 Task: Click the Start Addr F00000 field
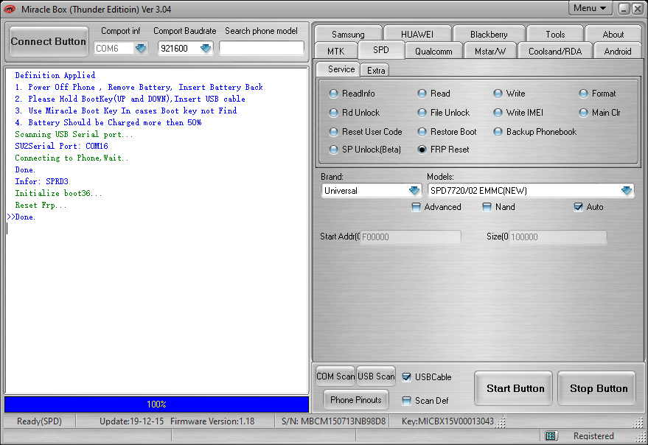(411, 237)
